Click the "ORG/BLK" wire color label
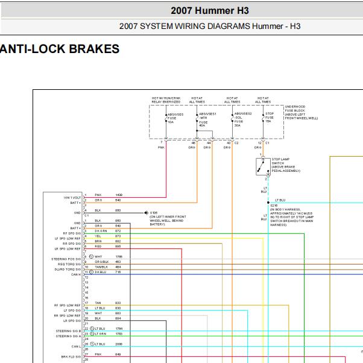The image size is (363, 363). coord(102,262)
